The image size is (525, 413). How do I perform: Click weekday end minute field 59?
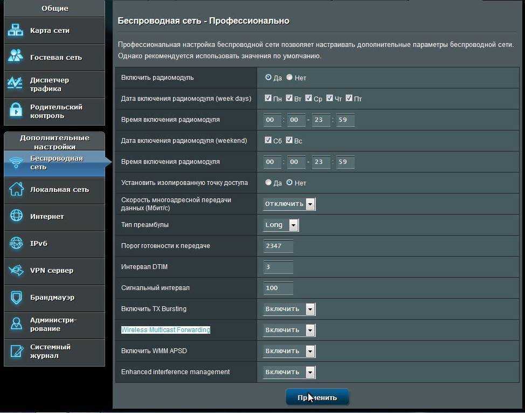tap(345, 120)
